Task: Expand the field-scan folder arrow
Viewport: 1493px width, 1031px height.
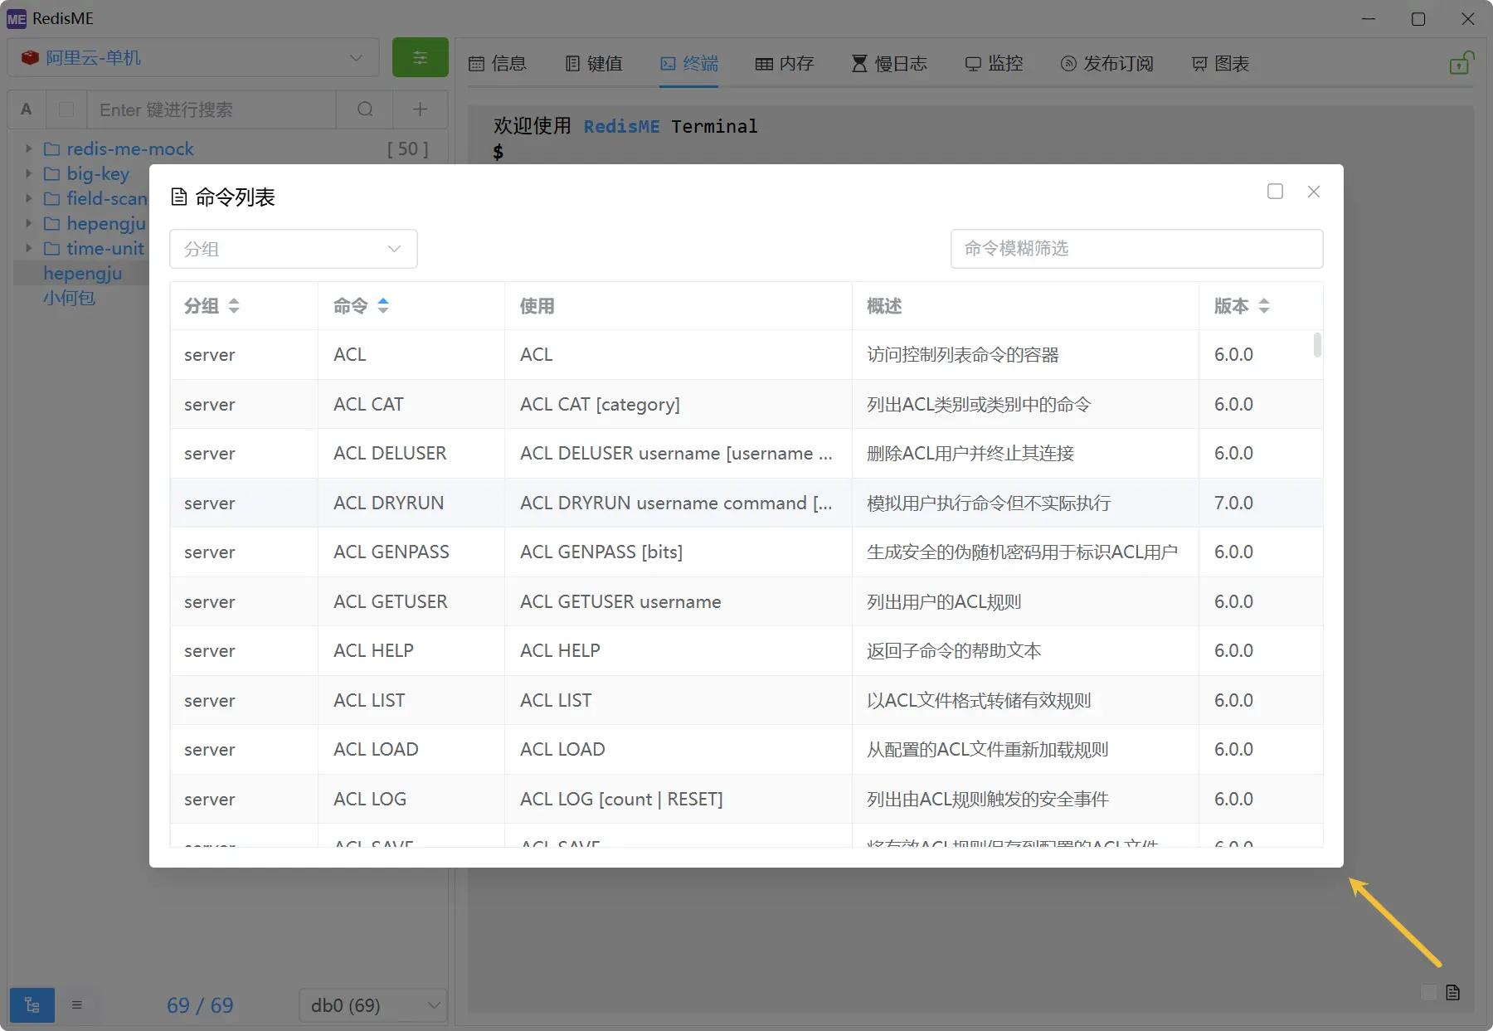Action: coord(28,198)
